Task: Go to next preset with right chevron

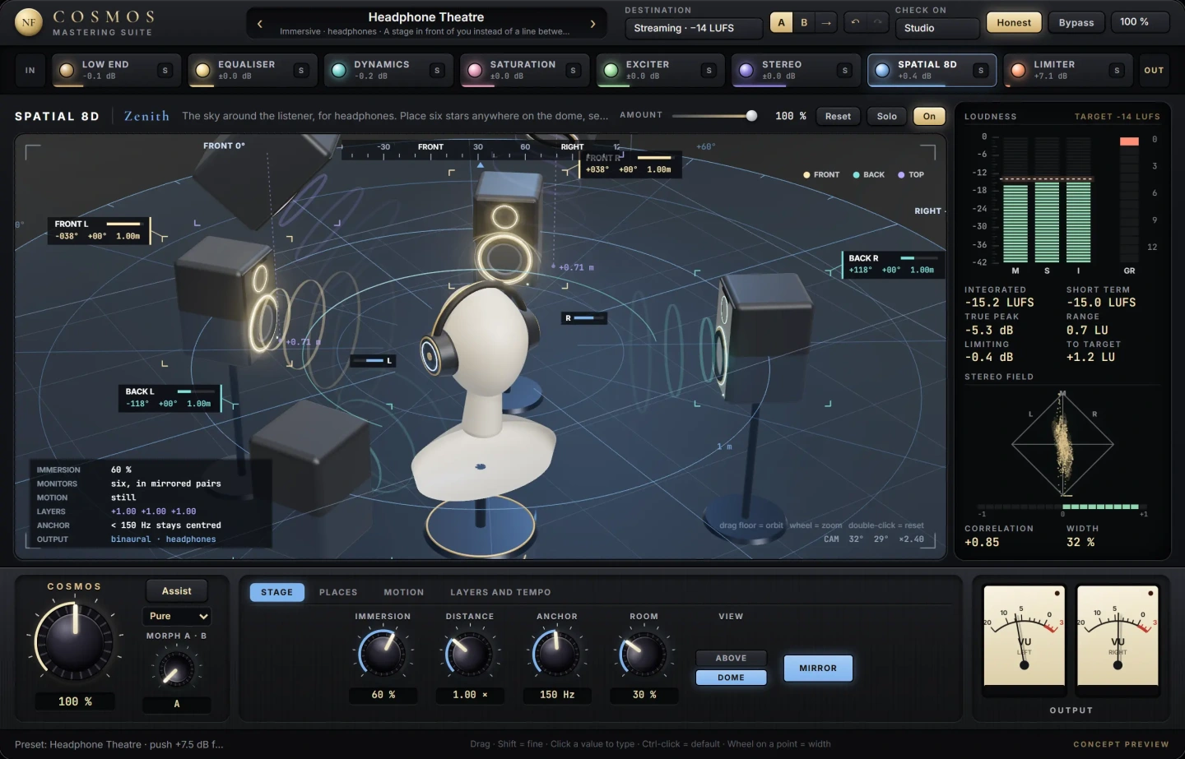Action: [592, 24]
